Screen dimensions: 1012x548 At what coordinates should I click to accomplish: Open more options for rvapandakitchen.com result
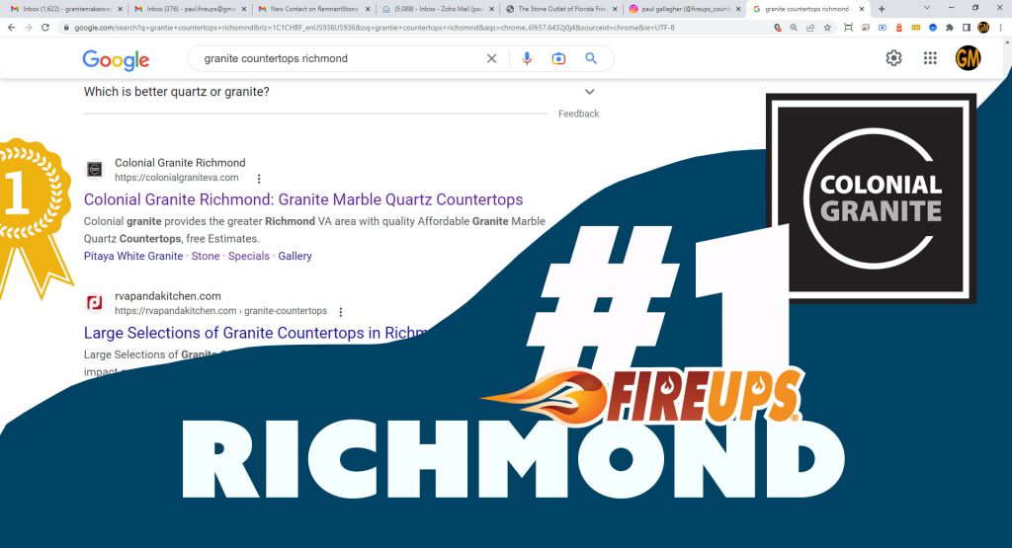(x=341, y=311)
